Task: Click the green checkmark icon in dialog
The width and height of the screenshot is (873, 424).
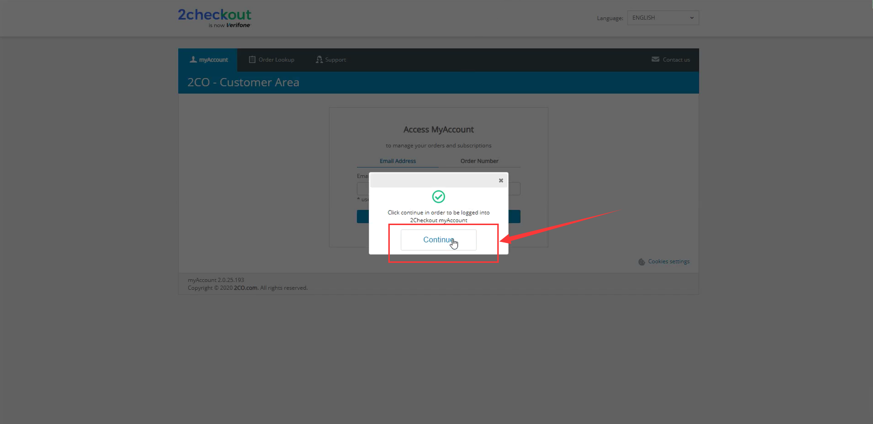Action: point(438,197)
